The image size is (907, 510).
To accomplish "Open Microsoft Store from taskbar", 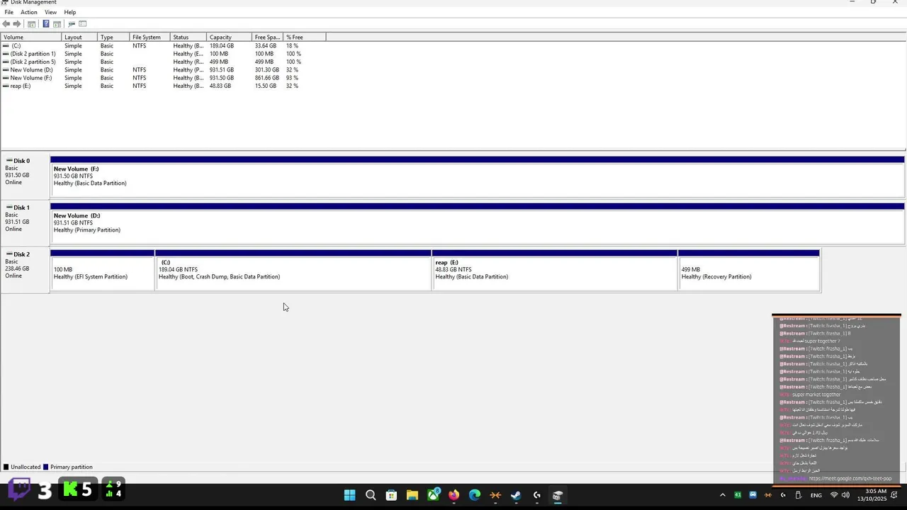I will coord(391,495).
